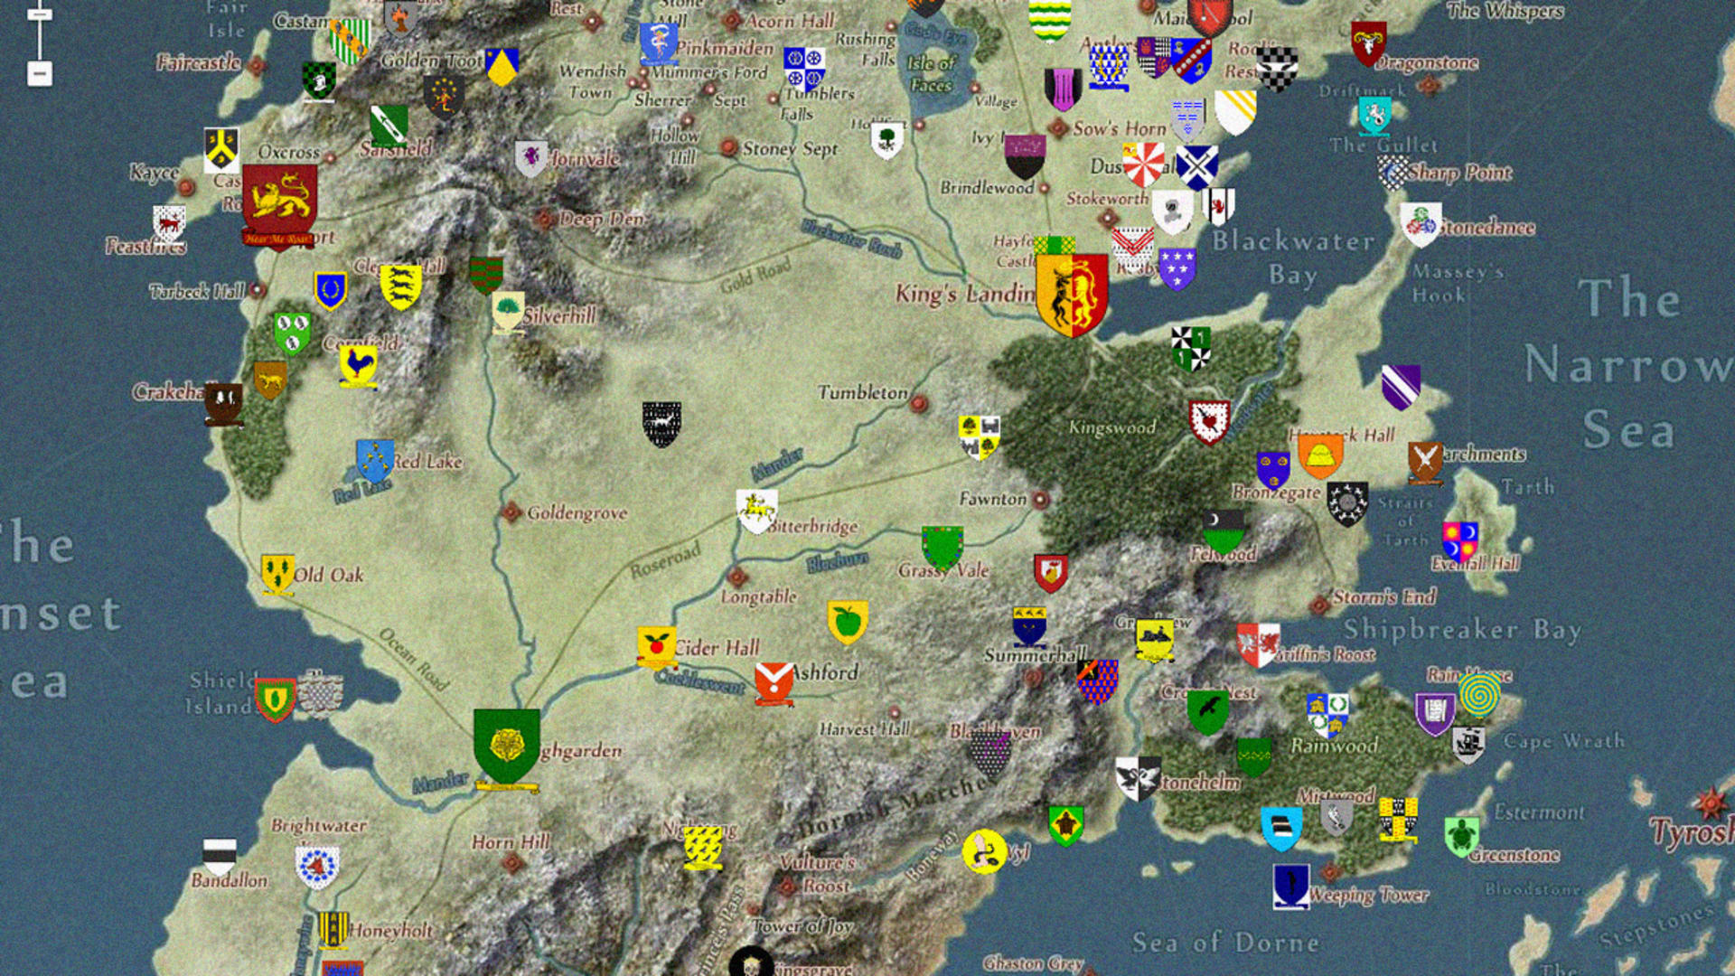1735x976 pixels.
Task: Click the red ram sigil near Dragonstone
Action: point(1366,41)
